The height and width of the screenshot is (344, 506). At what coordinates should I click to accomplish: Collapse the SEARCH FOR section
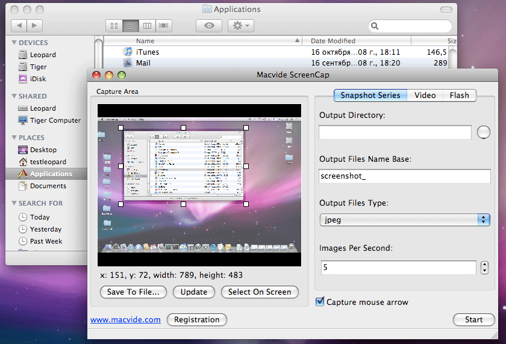14,203
